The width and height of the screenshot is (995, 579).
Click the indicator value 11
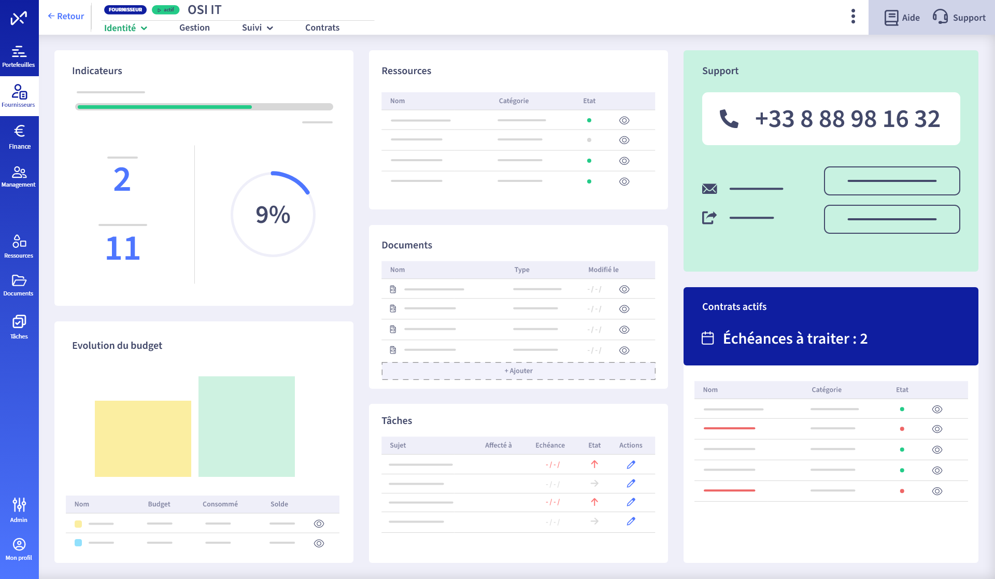click(123, 248)
